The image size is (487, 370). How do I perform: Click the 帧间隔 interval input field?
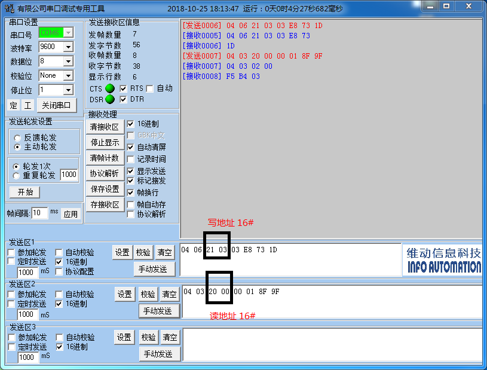[x=39, y=213]
